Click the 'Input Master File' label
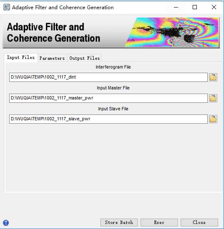The height and width of the screenshot is (229, 224). tap(113, 88)
